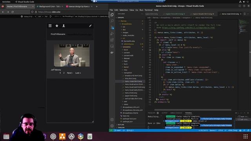This screenshot has width=251, height=141.
Task: Click the remote indicator at status bar corner
Action: (x=111, y=130)
